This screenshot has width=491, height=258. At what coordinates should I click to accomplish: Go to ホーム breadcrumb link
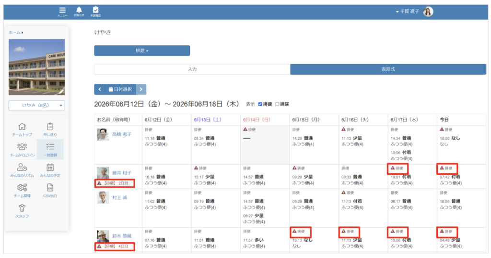click(14, 33)
